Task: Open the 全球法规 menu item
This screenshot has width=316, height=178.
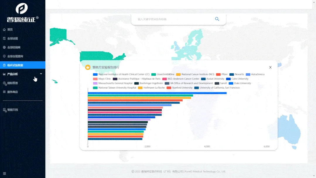Action: click(x=23, y=38)
